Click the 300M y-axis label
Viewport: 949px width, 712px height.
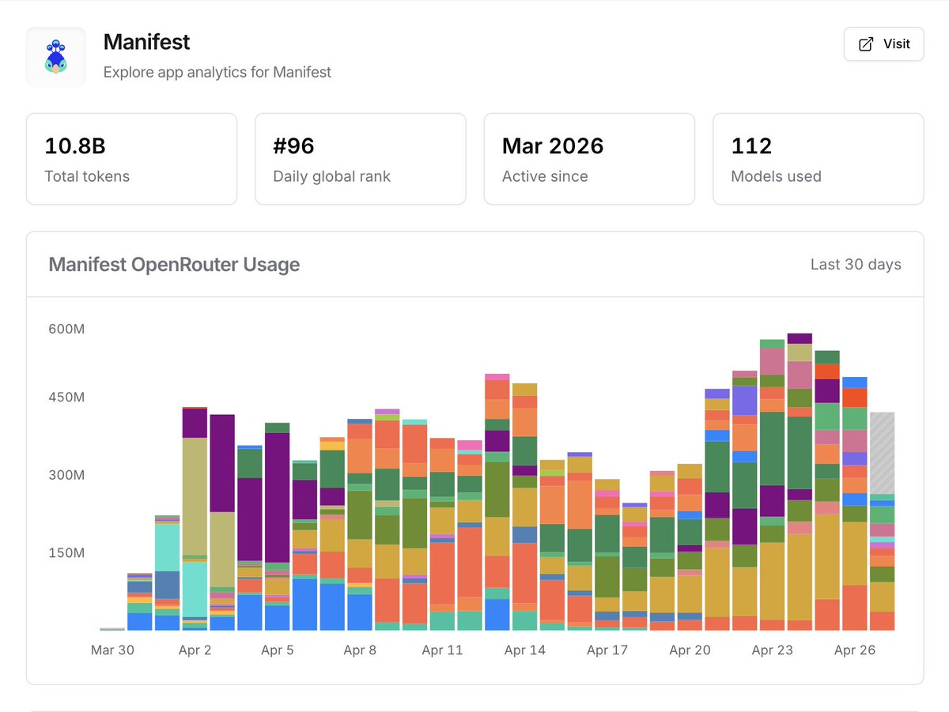point(66,475)
